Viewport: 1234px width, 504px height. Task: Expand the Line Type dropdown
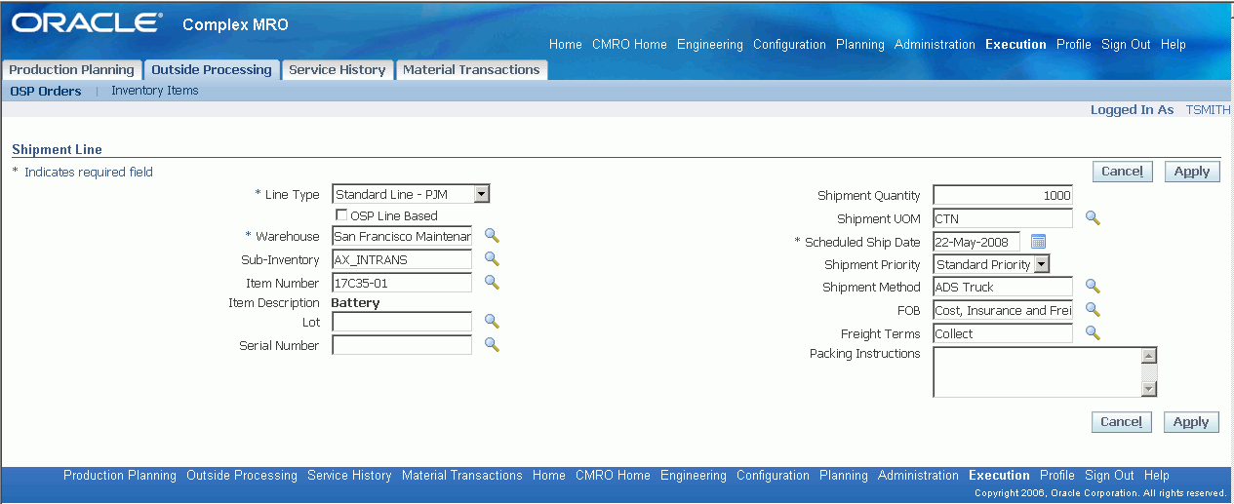(x=481, y=194)
